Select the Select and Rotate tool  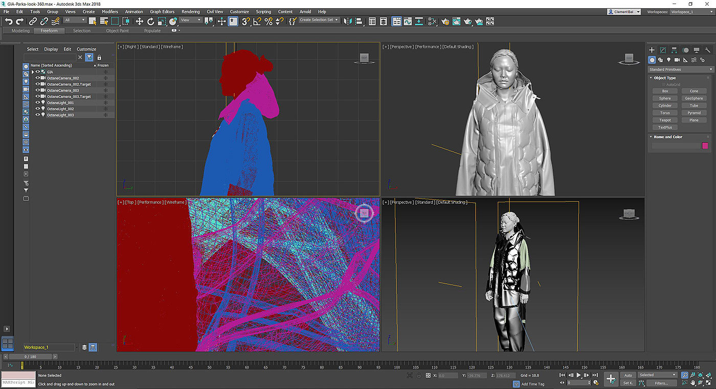click(151, 21)
